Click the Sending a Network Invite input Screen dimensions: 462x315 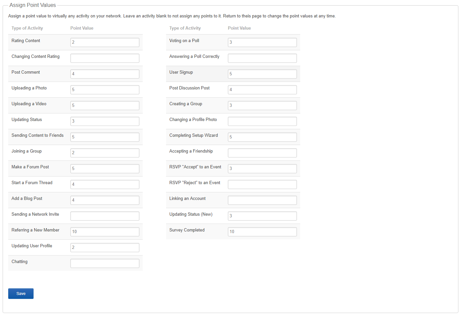(x=105, y=216)
